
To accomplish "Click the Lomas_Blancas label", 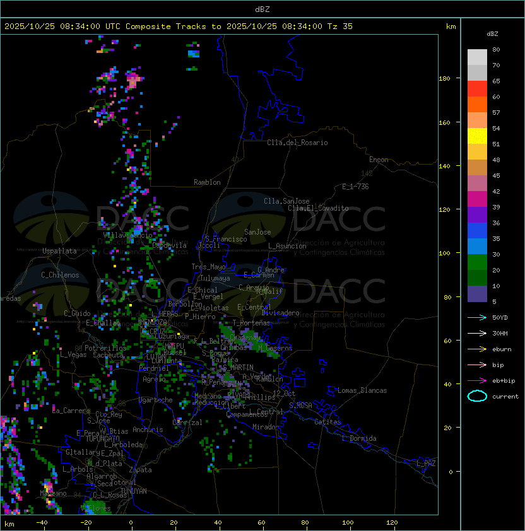I will (362, 390).
